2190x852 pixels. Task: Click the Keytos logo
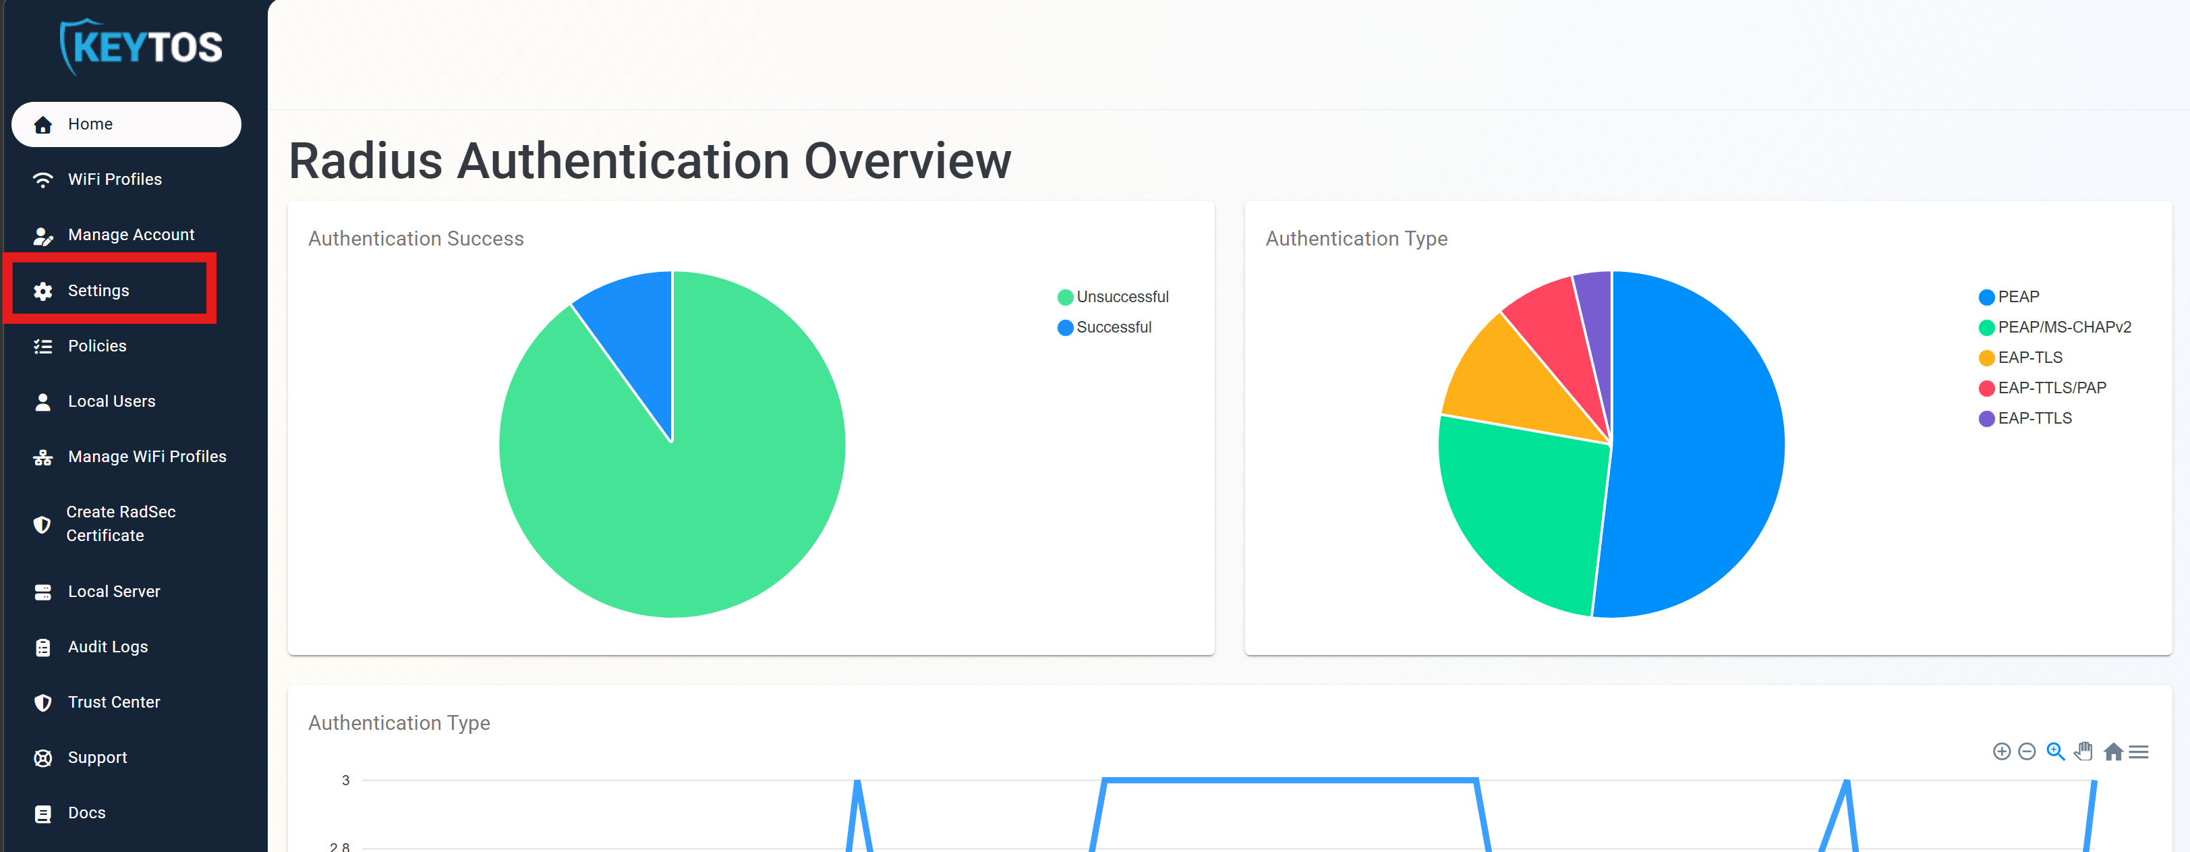(140, 47)
